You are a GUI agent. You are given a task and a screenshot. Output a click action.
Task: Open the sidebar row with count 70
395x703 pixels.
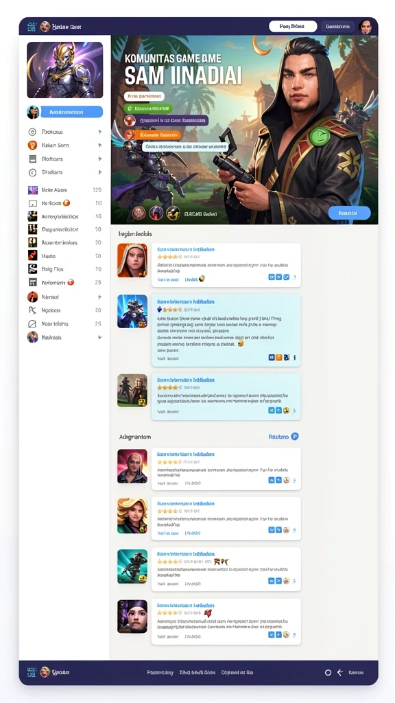[x=65, y=269]
